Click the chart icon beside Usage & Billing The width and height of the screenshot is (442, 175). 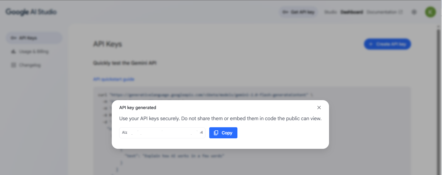[13, 51]
